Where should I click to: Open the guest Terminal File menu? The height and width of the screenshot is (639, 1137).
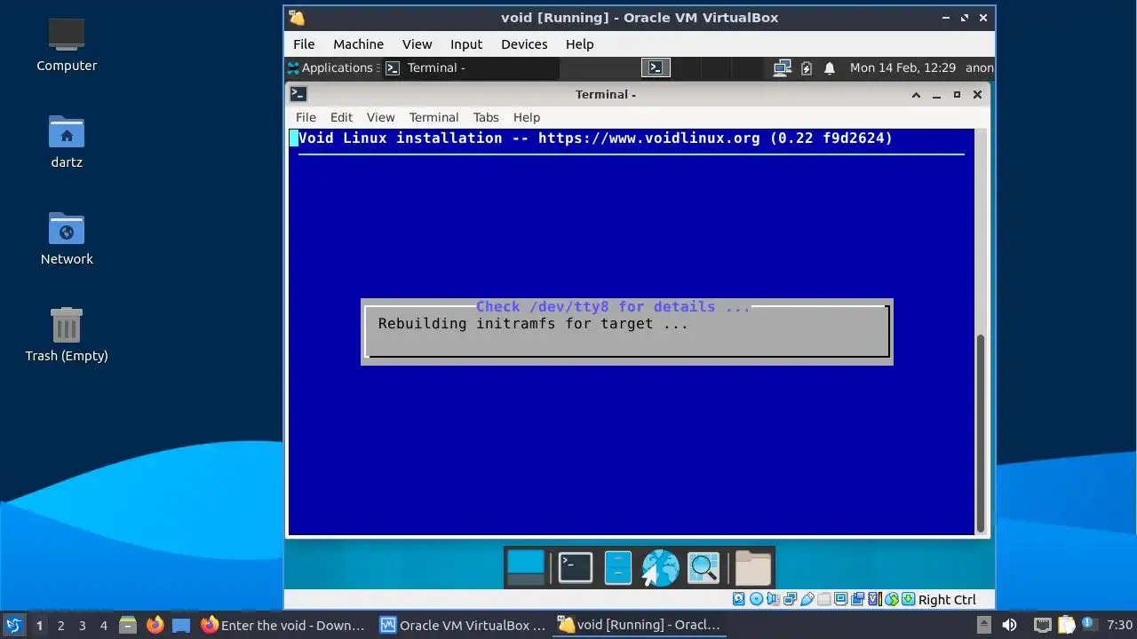[x=306, y=117]
